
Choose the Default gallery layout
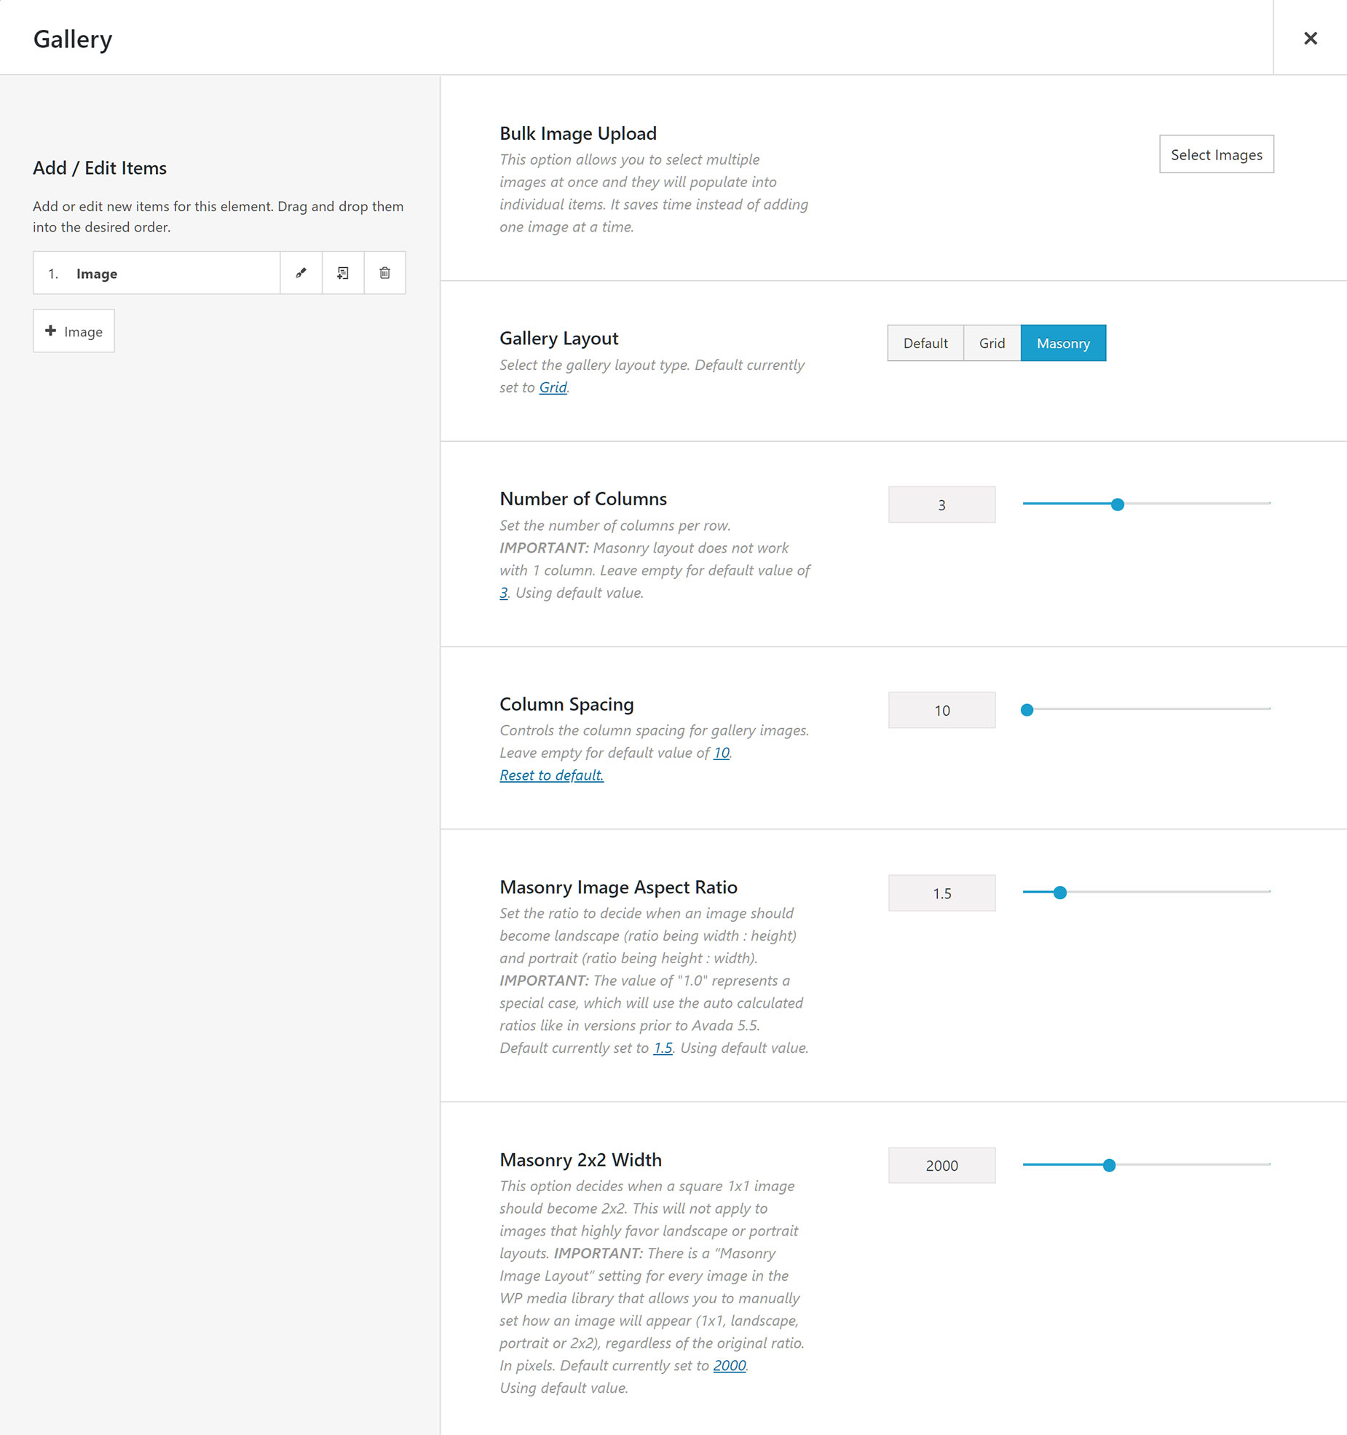(925, 343)
